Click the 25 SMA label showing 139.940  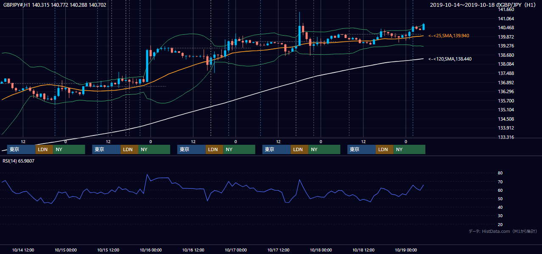[449, 36]
